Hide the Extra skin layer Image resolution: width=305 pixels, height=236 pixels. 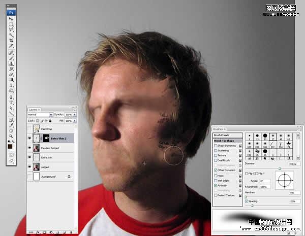pyautogui.click(x=29, y=157)
